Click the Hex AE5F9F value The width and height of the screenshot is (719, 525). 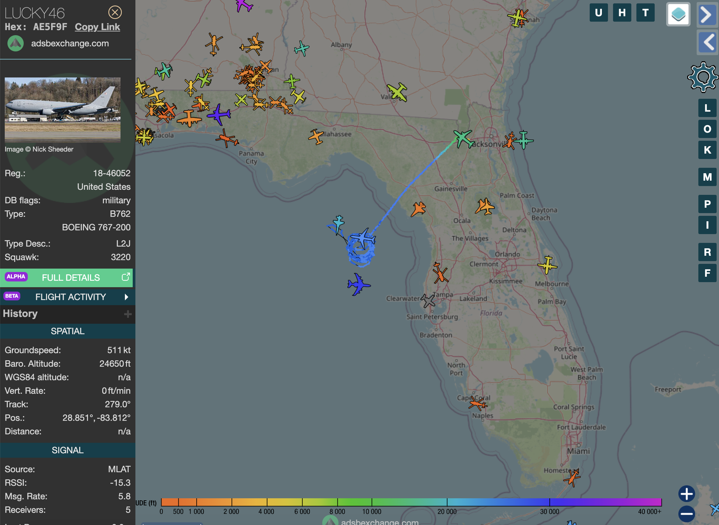point(50,27)
